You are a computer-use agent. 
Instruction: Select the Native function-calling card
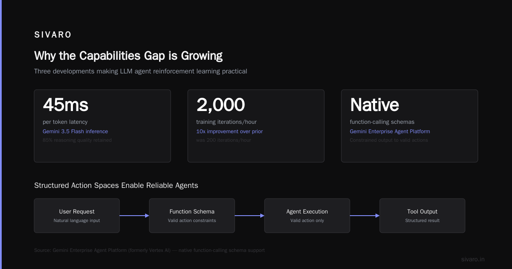coord(410,126)
